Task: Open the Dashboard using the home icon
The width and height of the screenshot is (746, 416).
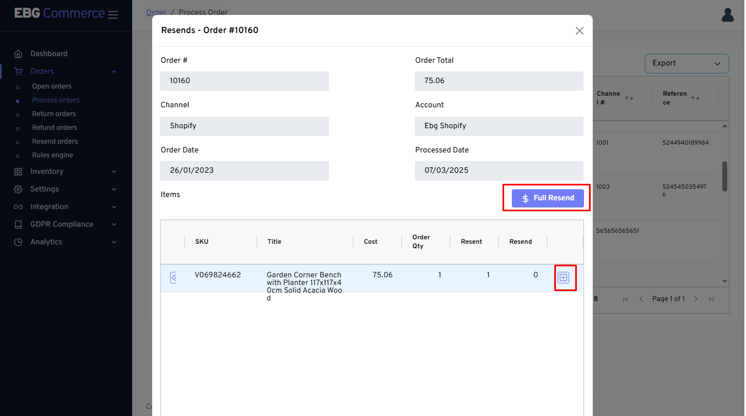Action: pyautogui.click(x=19, y=53)
